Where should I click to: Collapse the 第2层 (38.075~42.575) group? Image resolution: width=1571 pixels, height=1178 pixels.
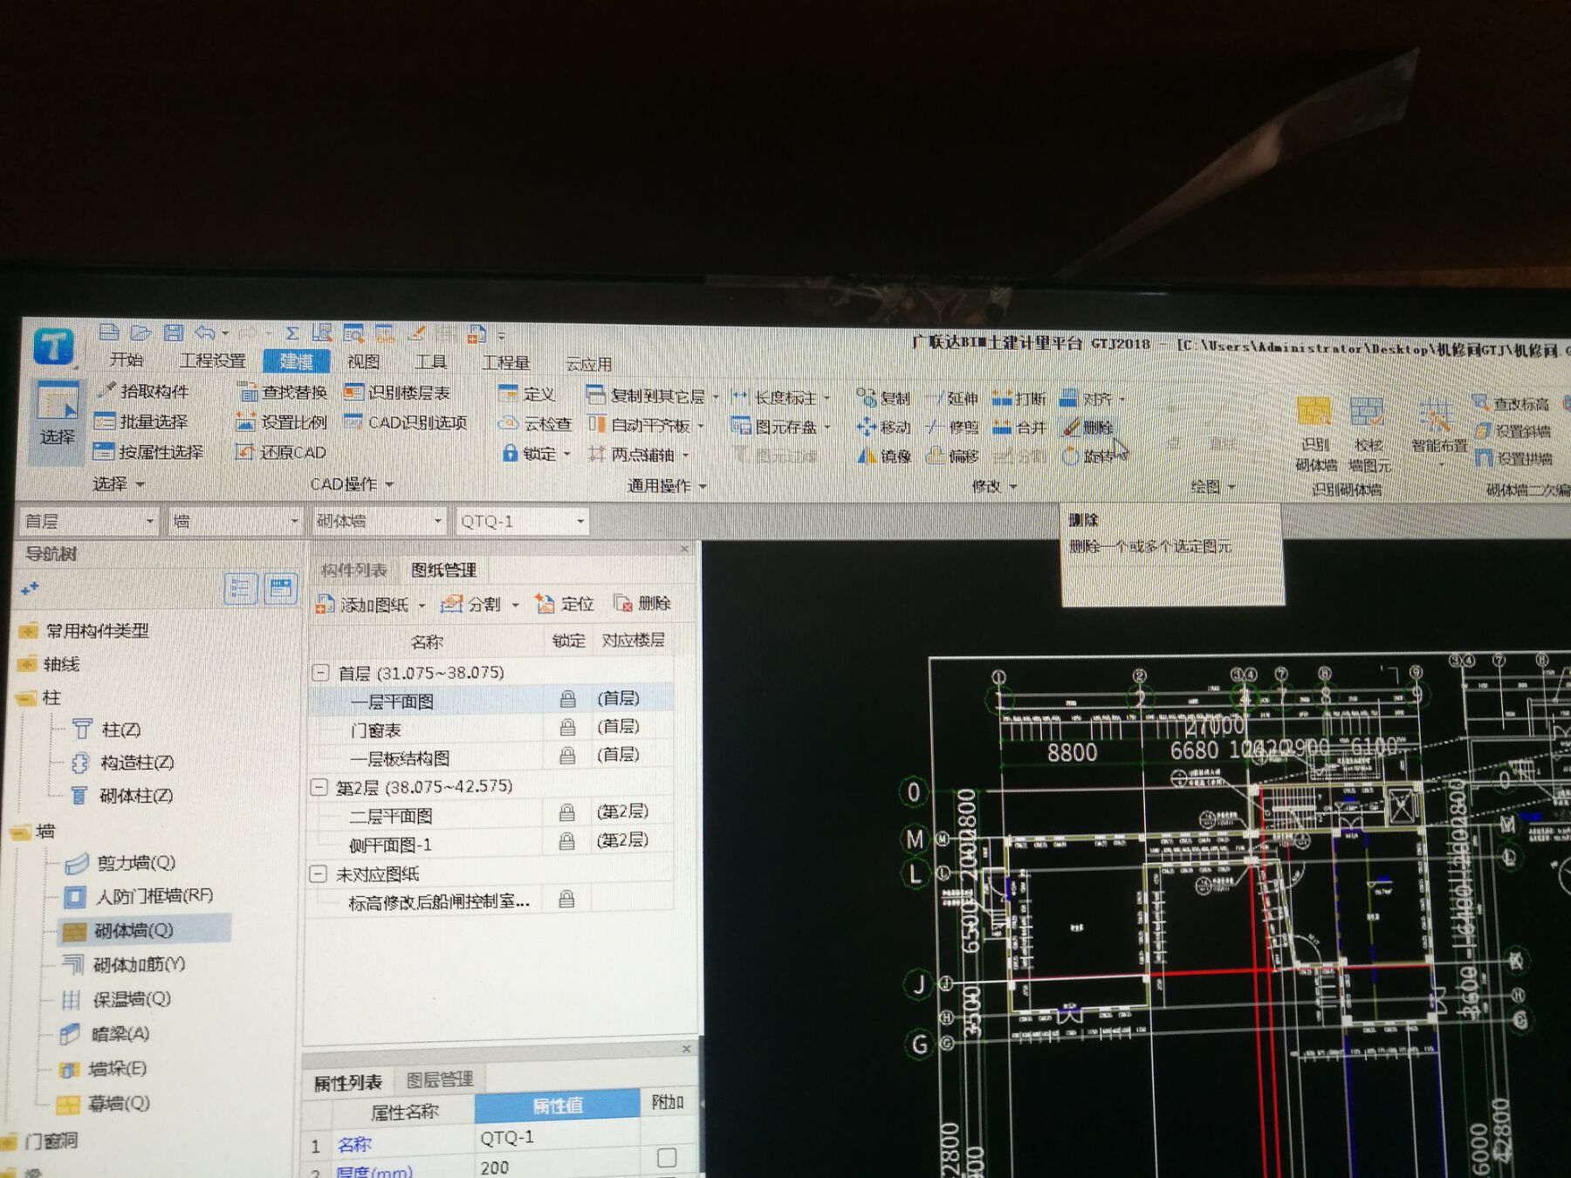319,787
